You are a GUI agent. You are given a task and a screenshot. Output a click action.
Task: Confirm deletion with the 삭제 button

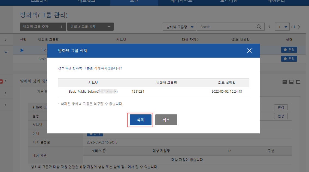click(140, 120)
